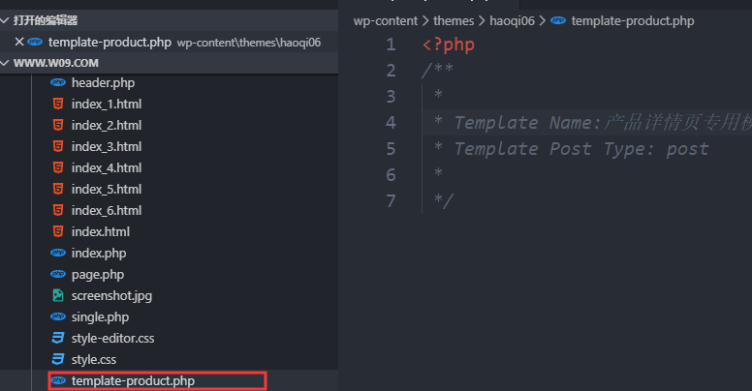
Task: Collapse the WWW.W09.COM folder section
Action: point(6,63)
